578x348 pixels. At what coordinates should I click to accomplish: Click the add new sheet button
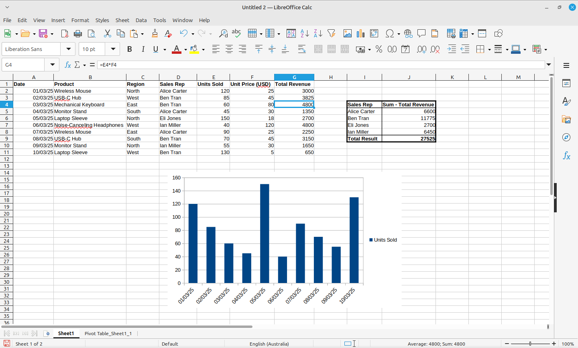click(47, 334)
